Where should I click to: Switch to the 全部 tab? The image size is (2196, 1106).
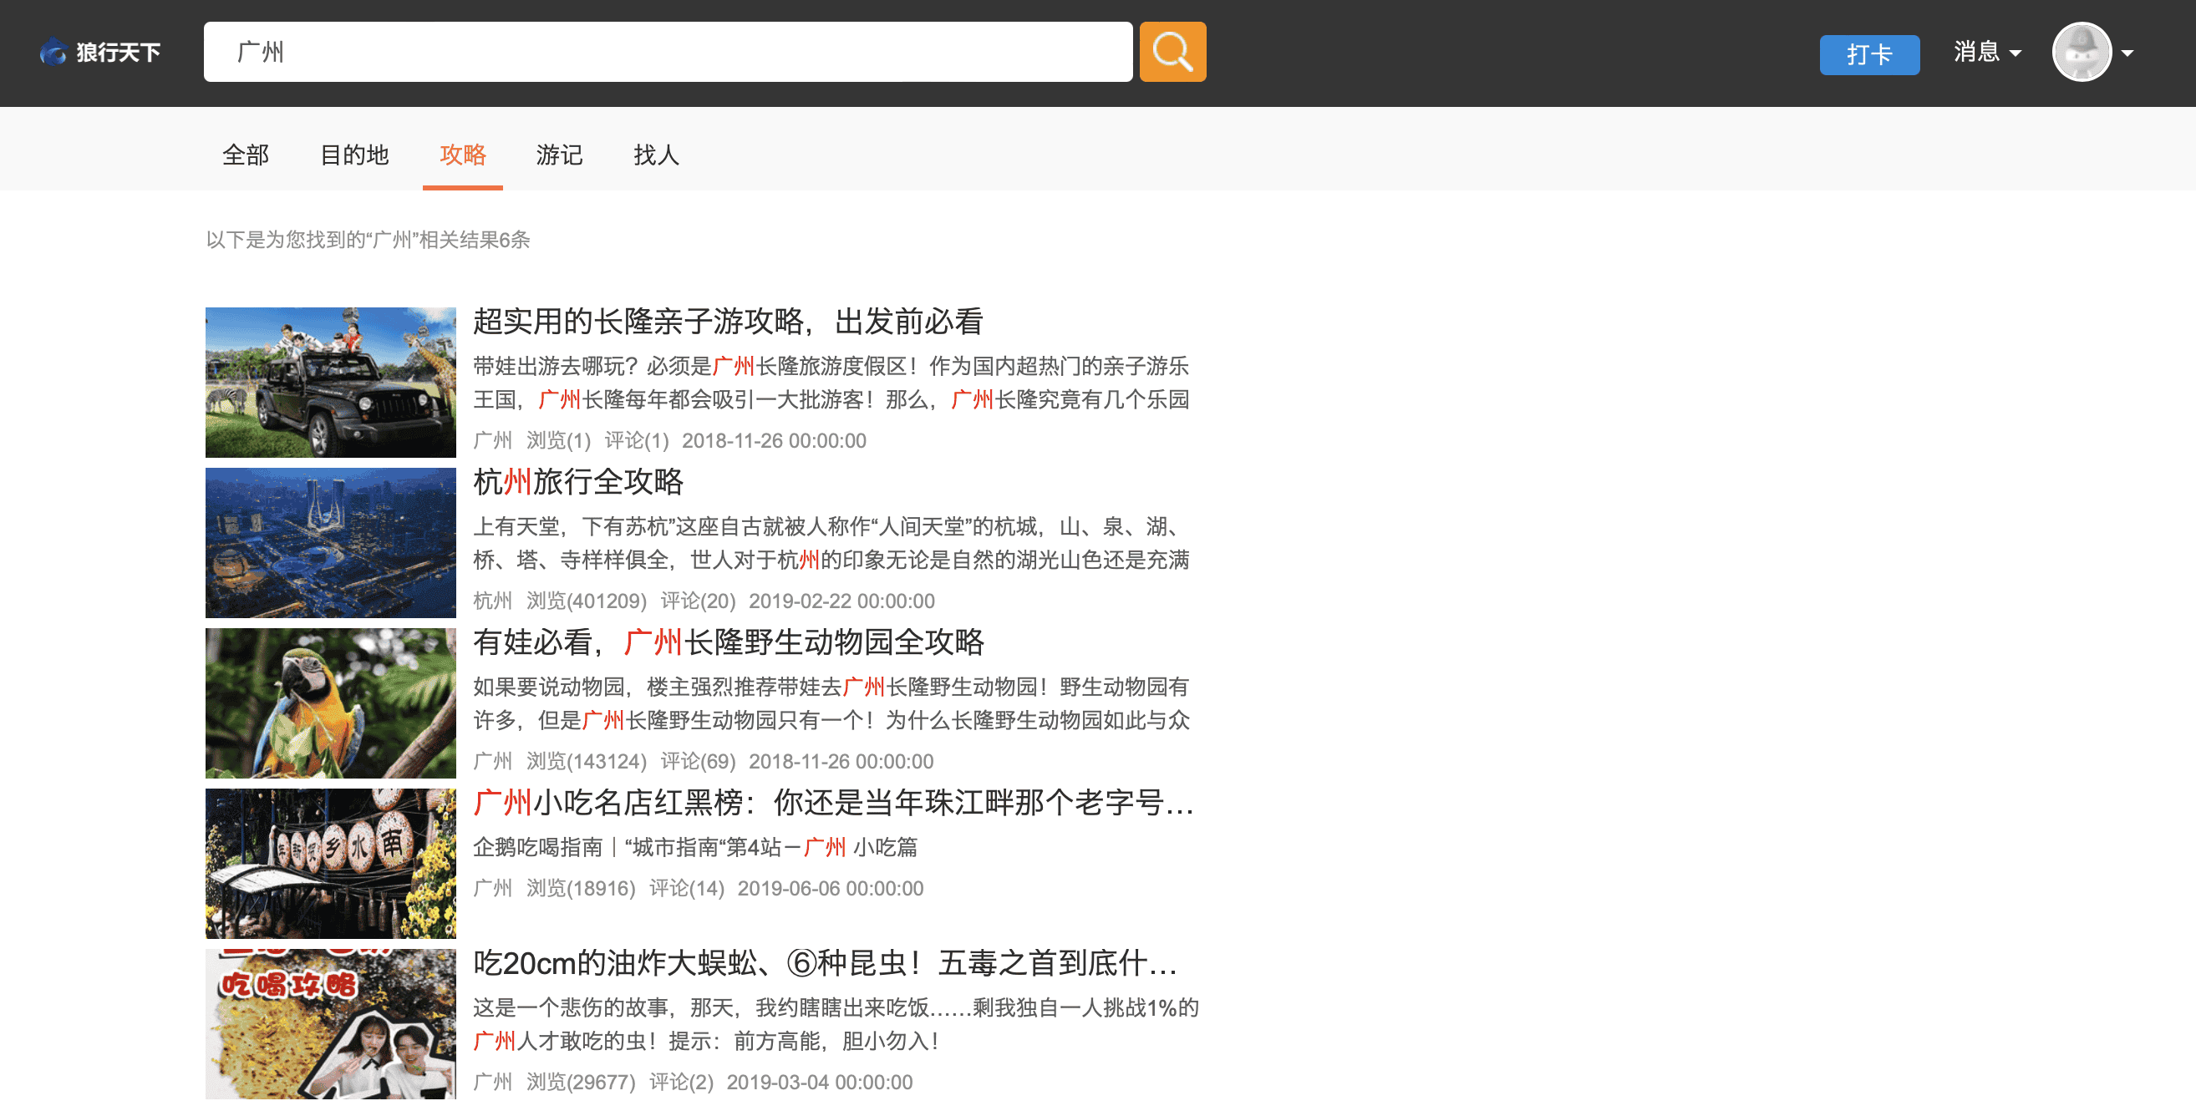click(x=246, y=155)
